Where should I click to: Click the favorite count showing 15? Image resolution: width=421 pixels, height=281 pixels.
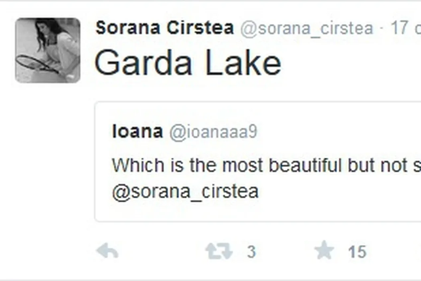coord(357,252)
